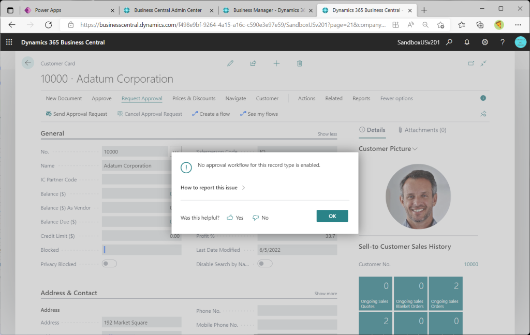530x335 pixels.
Task: Click the thumbs-down No feedback option
Action: 260,218
